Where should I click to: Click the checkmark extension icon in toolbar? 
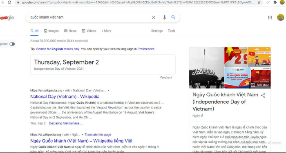click(x=268, y=2)
